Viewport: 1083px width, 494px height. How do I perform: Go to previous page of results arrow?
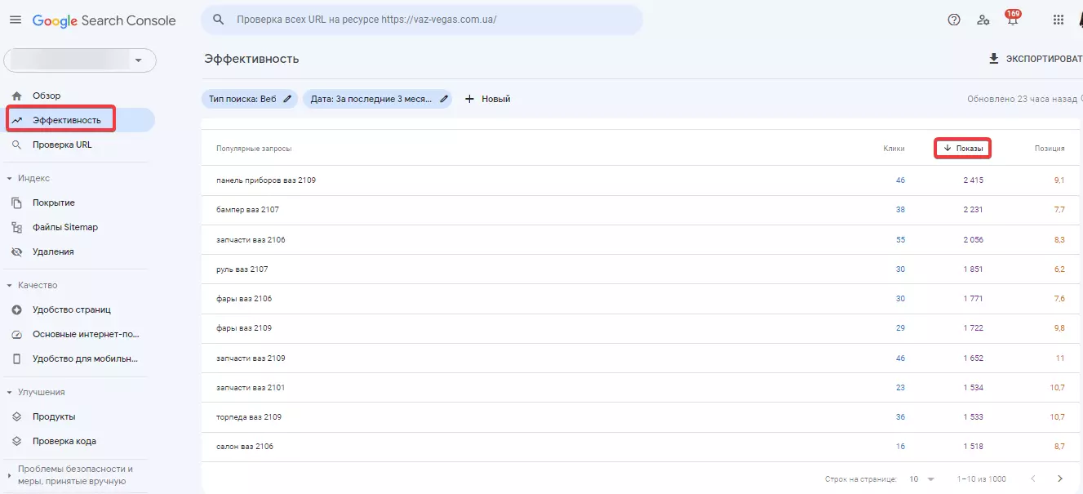point(1034,478)
